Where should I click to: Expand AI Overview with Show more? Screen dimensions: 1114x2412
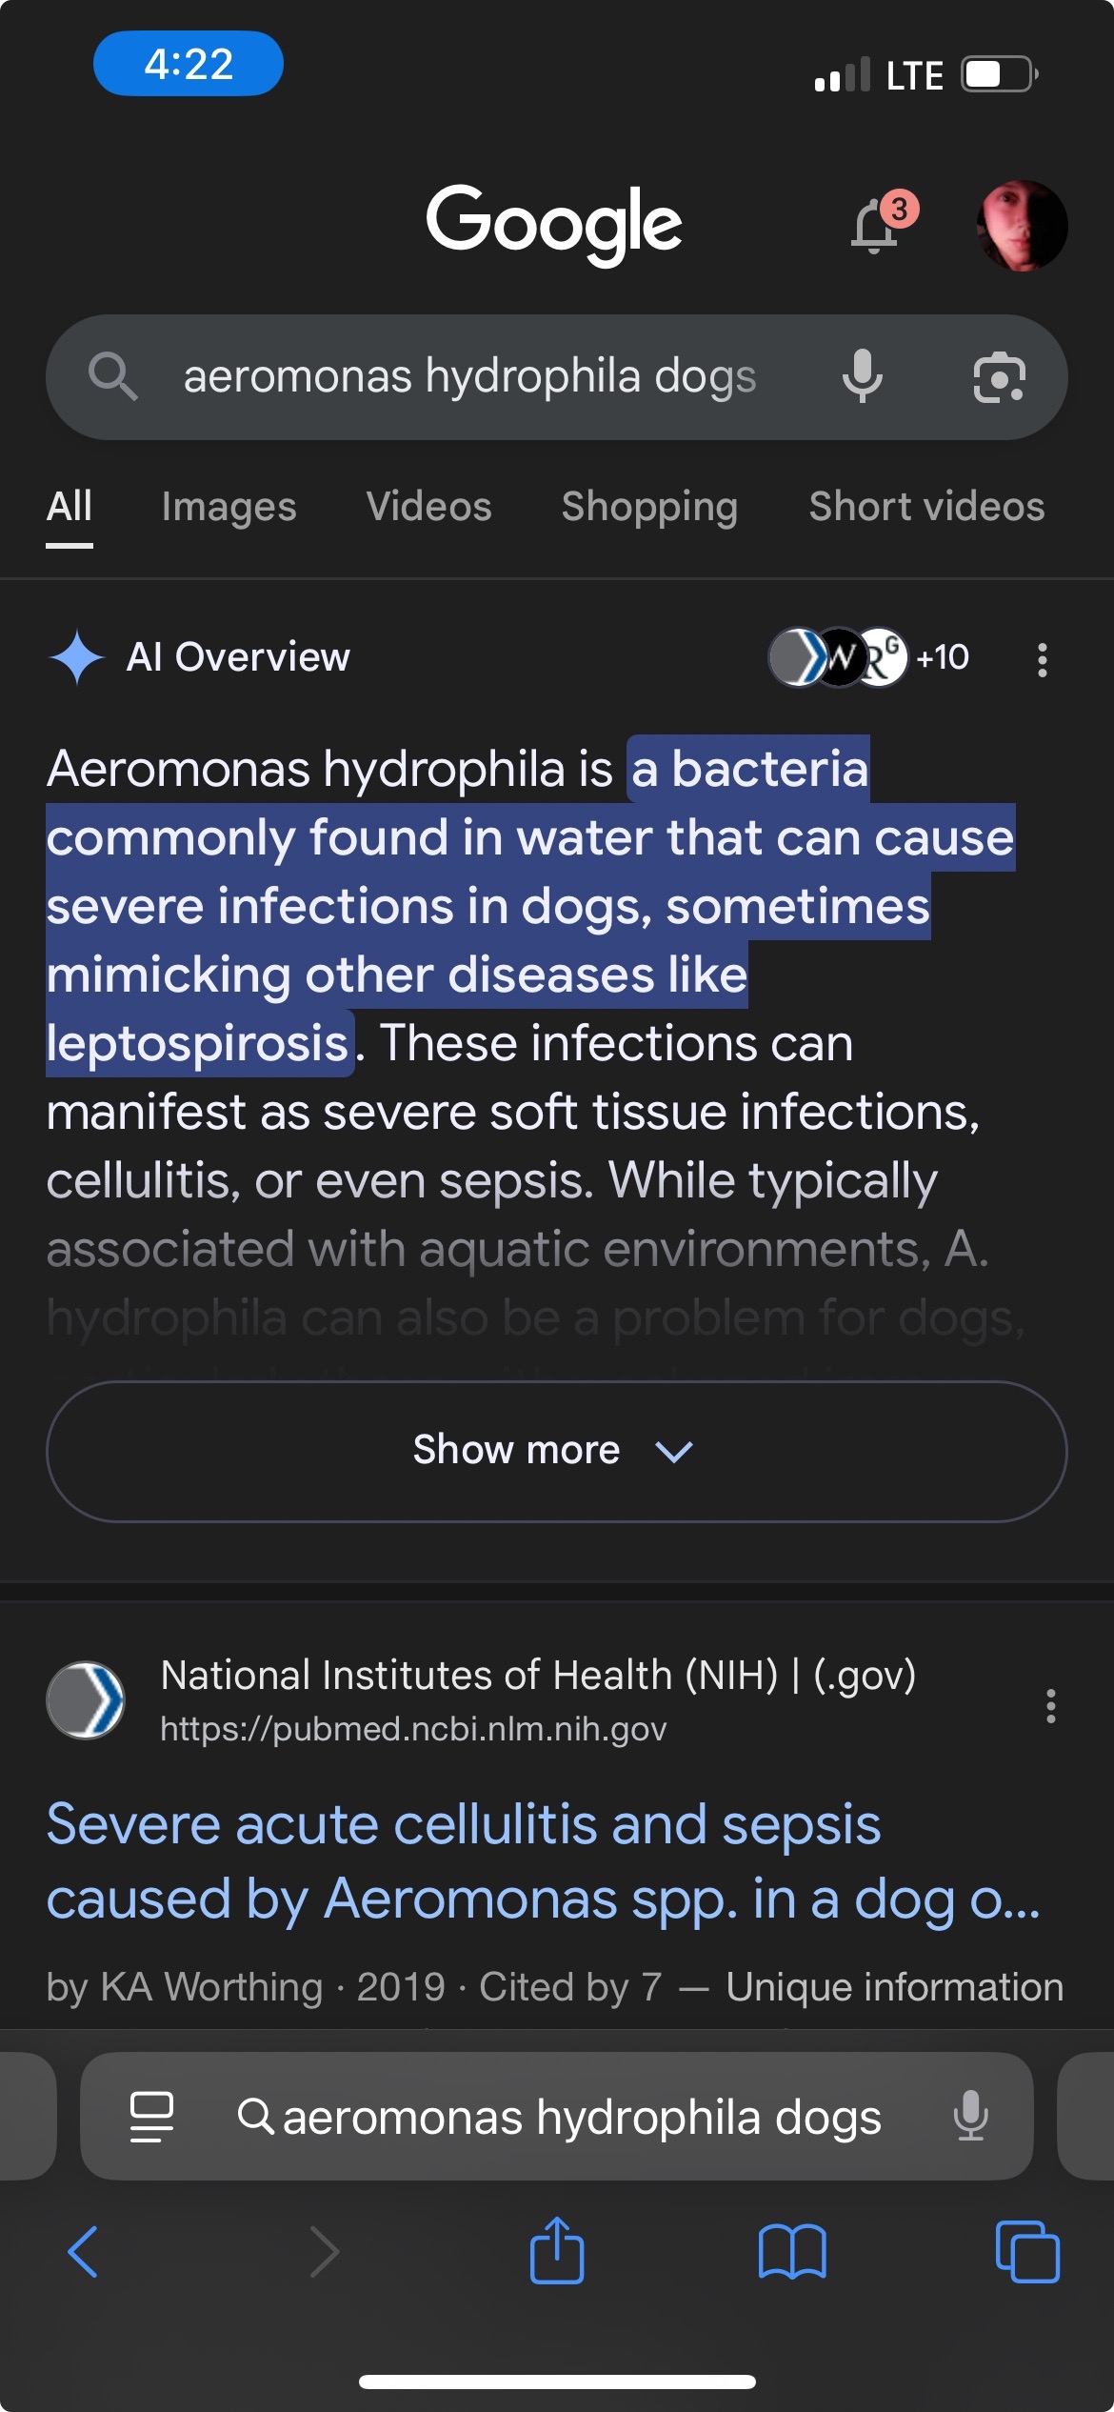[557, 1451]
